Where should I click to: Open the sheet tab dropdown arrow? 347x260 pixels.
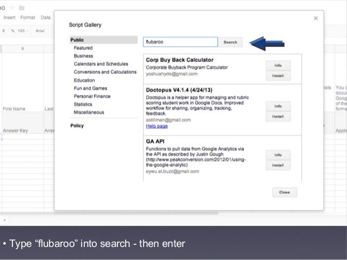(x=4, y=220)
